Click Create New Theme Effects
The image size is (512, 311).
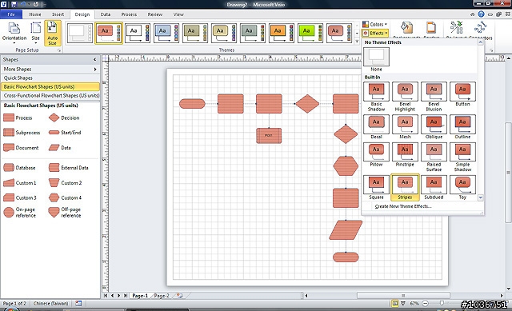point(403,206)
